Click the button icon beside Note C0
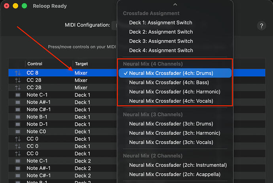Screen dimensions: 273x183 [x=17, y=132]
